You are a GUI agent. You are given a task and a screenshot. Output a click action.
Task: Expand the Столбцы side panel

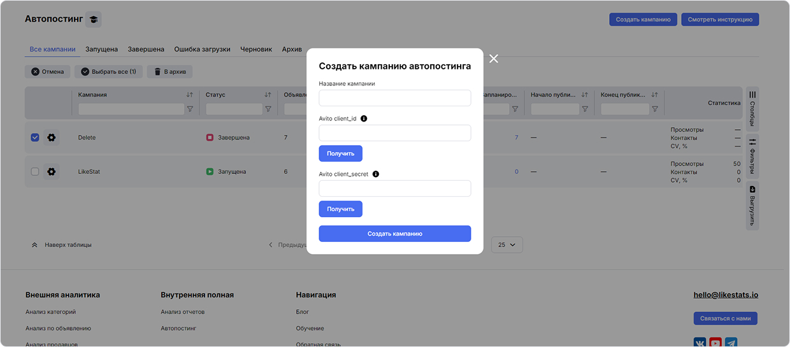(752, 108)
